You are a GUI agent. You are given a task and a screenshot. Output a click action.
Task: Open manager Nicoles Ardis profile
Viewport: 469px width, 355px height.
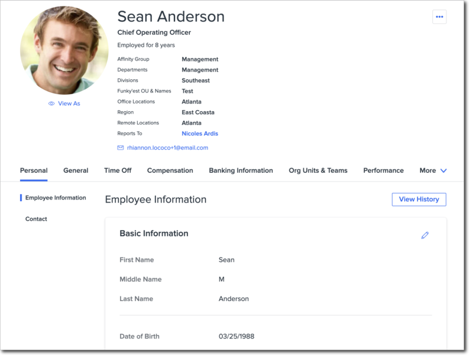(x=200, y=134)
